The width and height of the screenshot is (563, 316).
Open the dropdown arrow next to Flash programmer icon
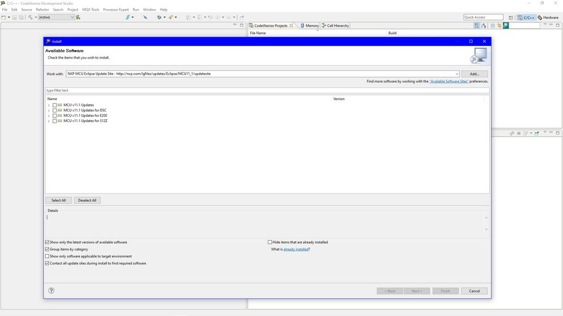[x=132, y=17]
